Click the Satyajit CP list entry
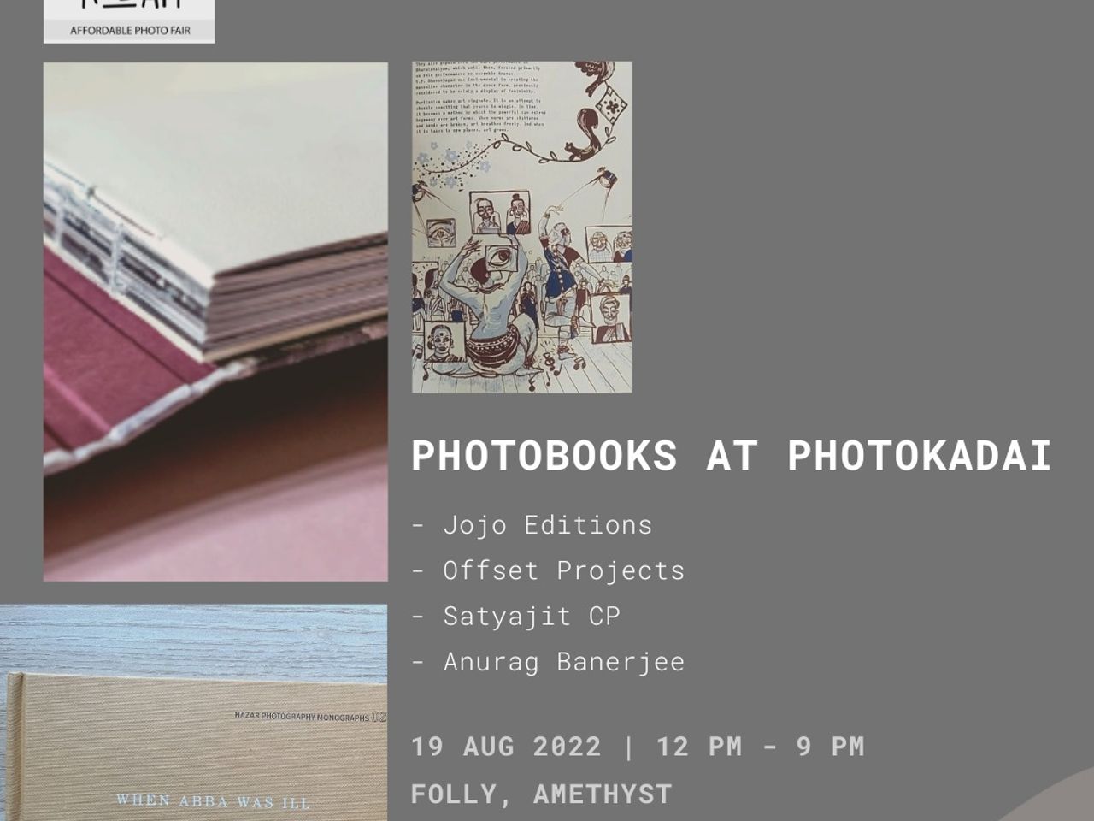Image resolution: width=1094 pixels, height=821 pixels. tap(515, 616)
